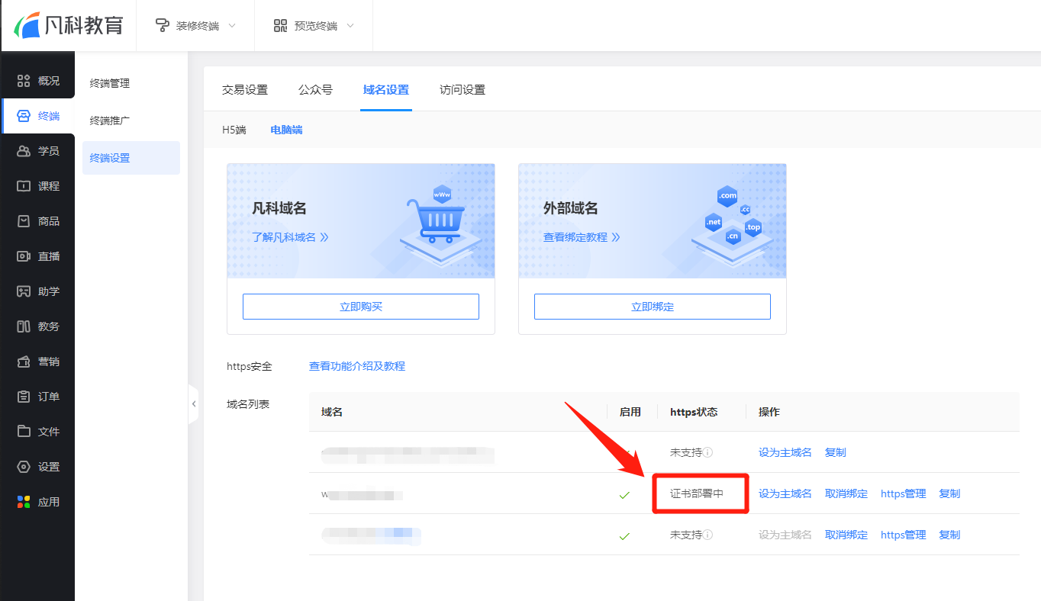Expand the 装修终端 dropdown

click(195, 26)
